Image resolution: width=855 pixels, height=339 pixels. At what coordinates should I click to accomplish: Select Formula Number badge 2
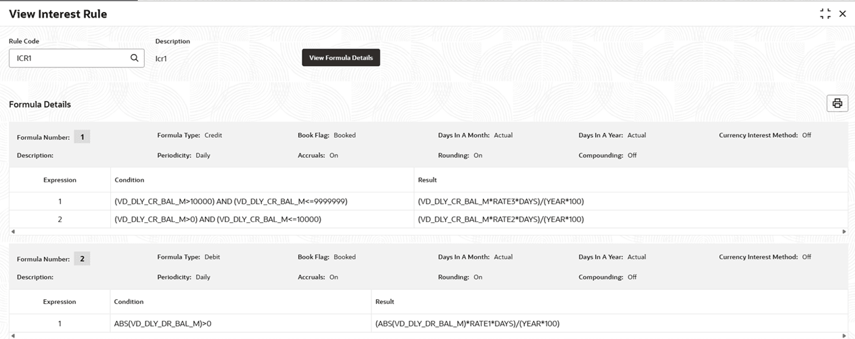[82, 259]
